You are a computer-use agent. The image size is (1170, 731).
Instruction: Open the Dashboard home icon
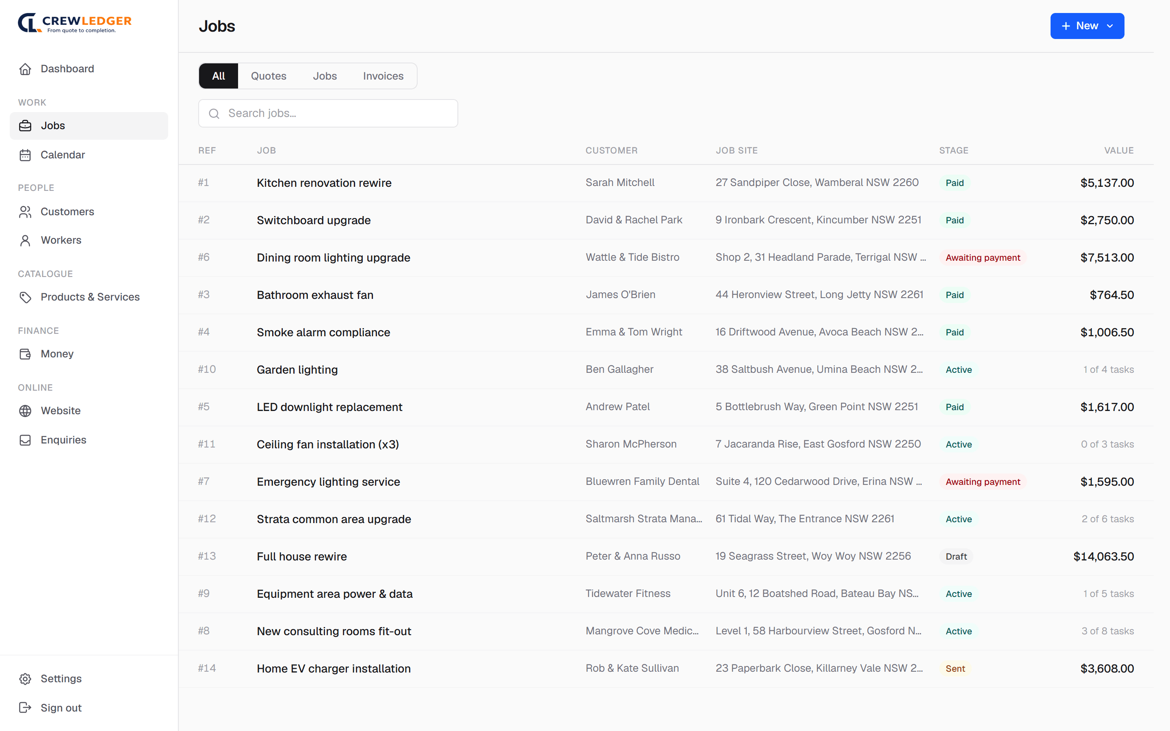(25, 69)
